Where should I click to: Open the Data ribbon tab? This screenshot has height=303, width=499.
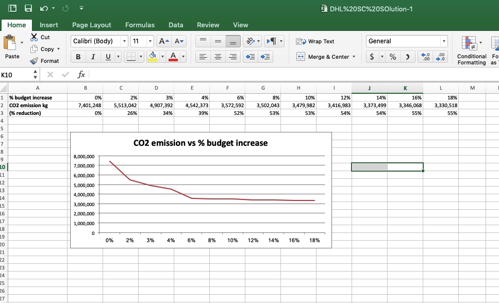176,25
